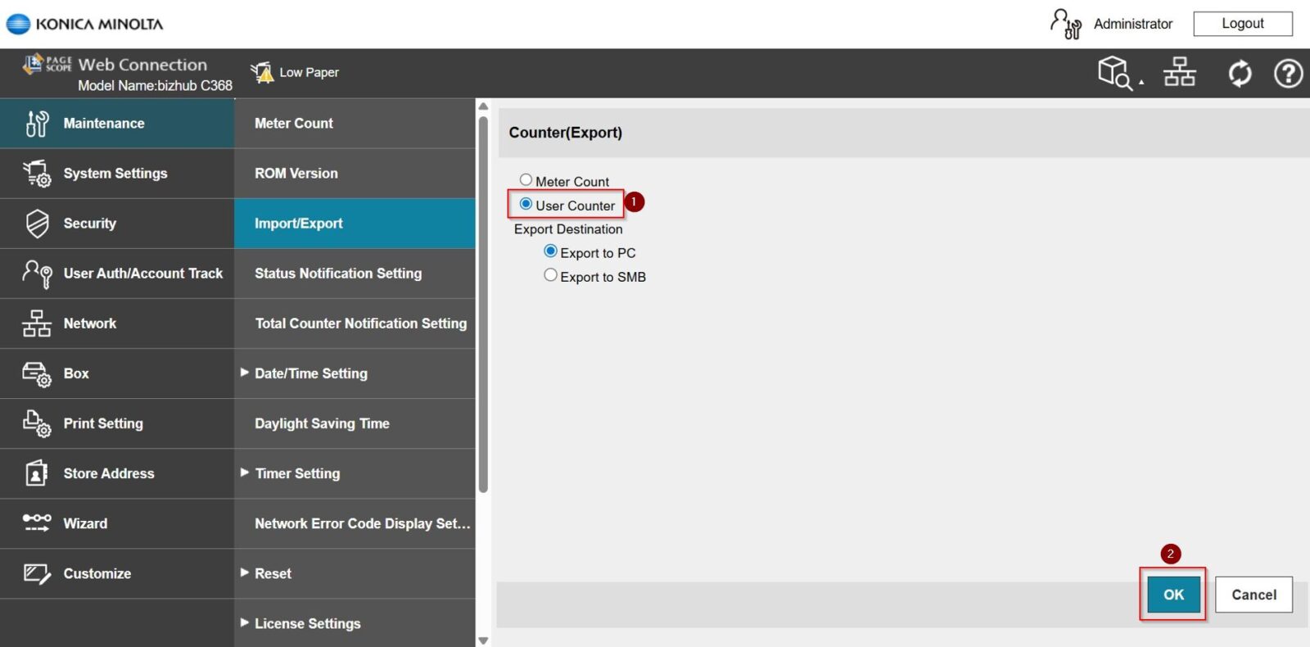Click the Logout button
The image size is (1310, 647).
tap(1242, 24)
